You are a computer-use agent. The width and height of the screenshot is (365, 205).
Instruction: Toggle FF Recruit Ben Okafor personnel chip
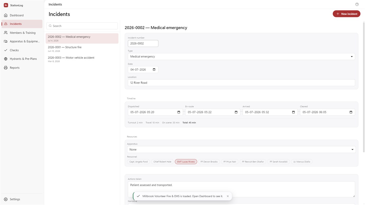253,162
